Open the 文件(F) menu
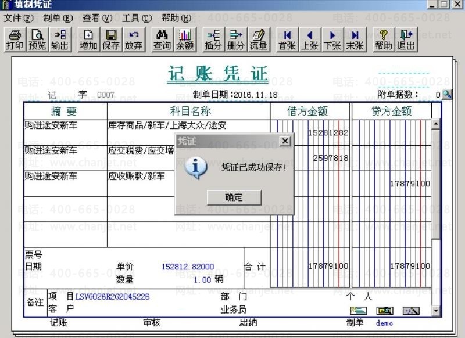The width and height of the screenshot is (465, 338). click(19, 18)
